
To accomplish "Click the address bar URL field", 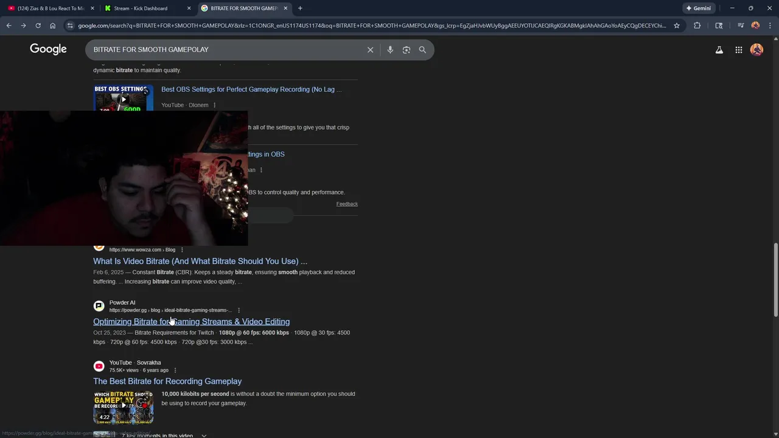I will point(372,26).
